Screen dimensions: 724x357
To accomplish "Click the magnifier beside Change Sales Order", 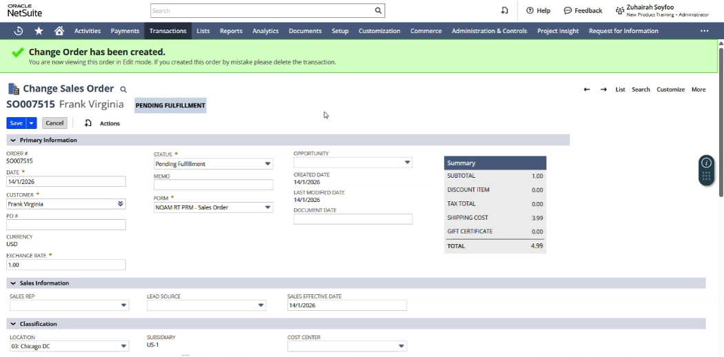I will tap(123, 90).
